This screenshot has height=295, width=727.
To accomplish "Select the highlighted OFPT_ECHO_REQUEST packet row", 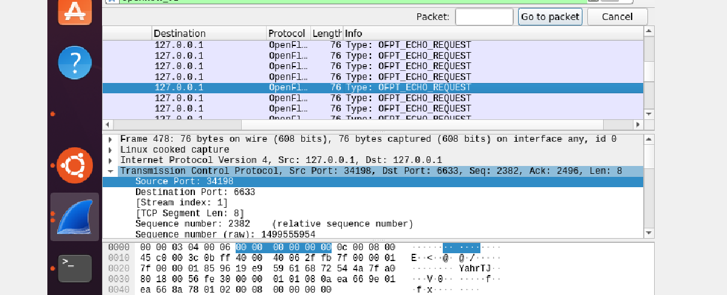I will tap(373, 87).
